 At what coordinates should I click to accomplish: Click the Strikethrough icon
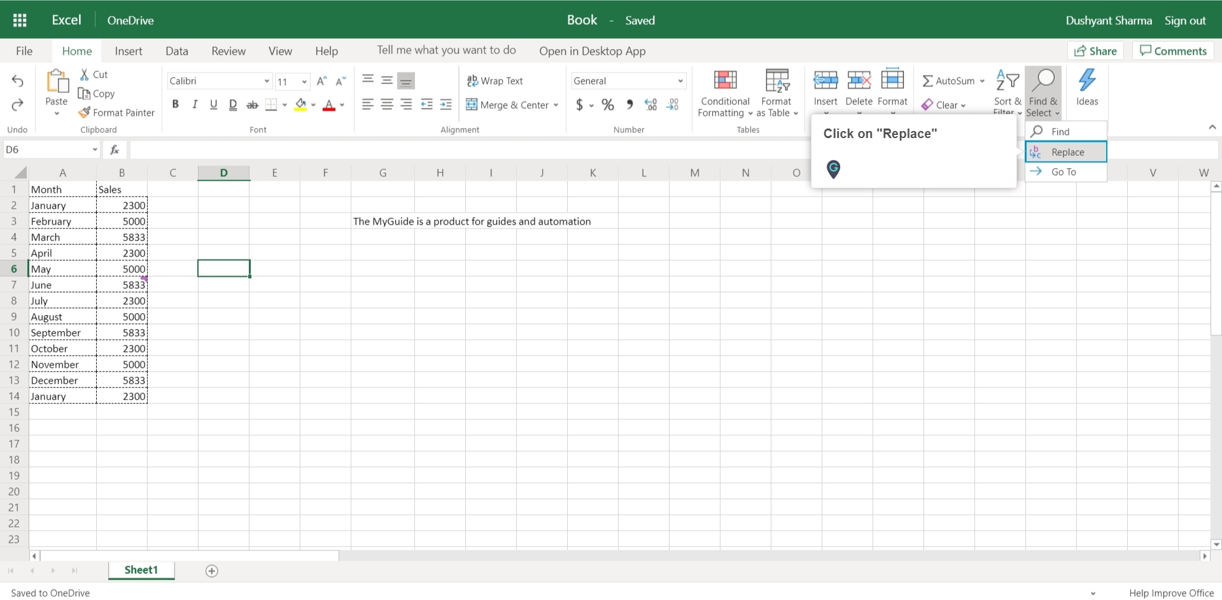tap(252, 104)
